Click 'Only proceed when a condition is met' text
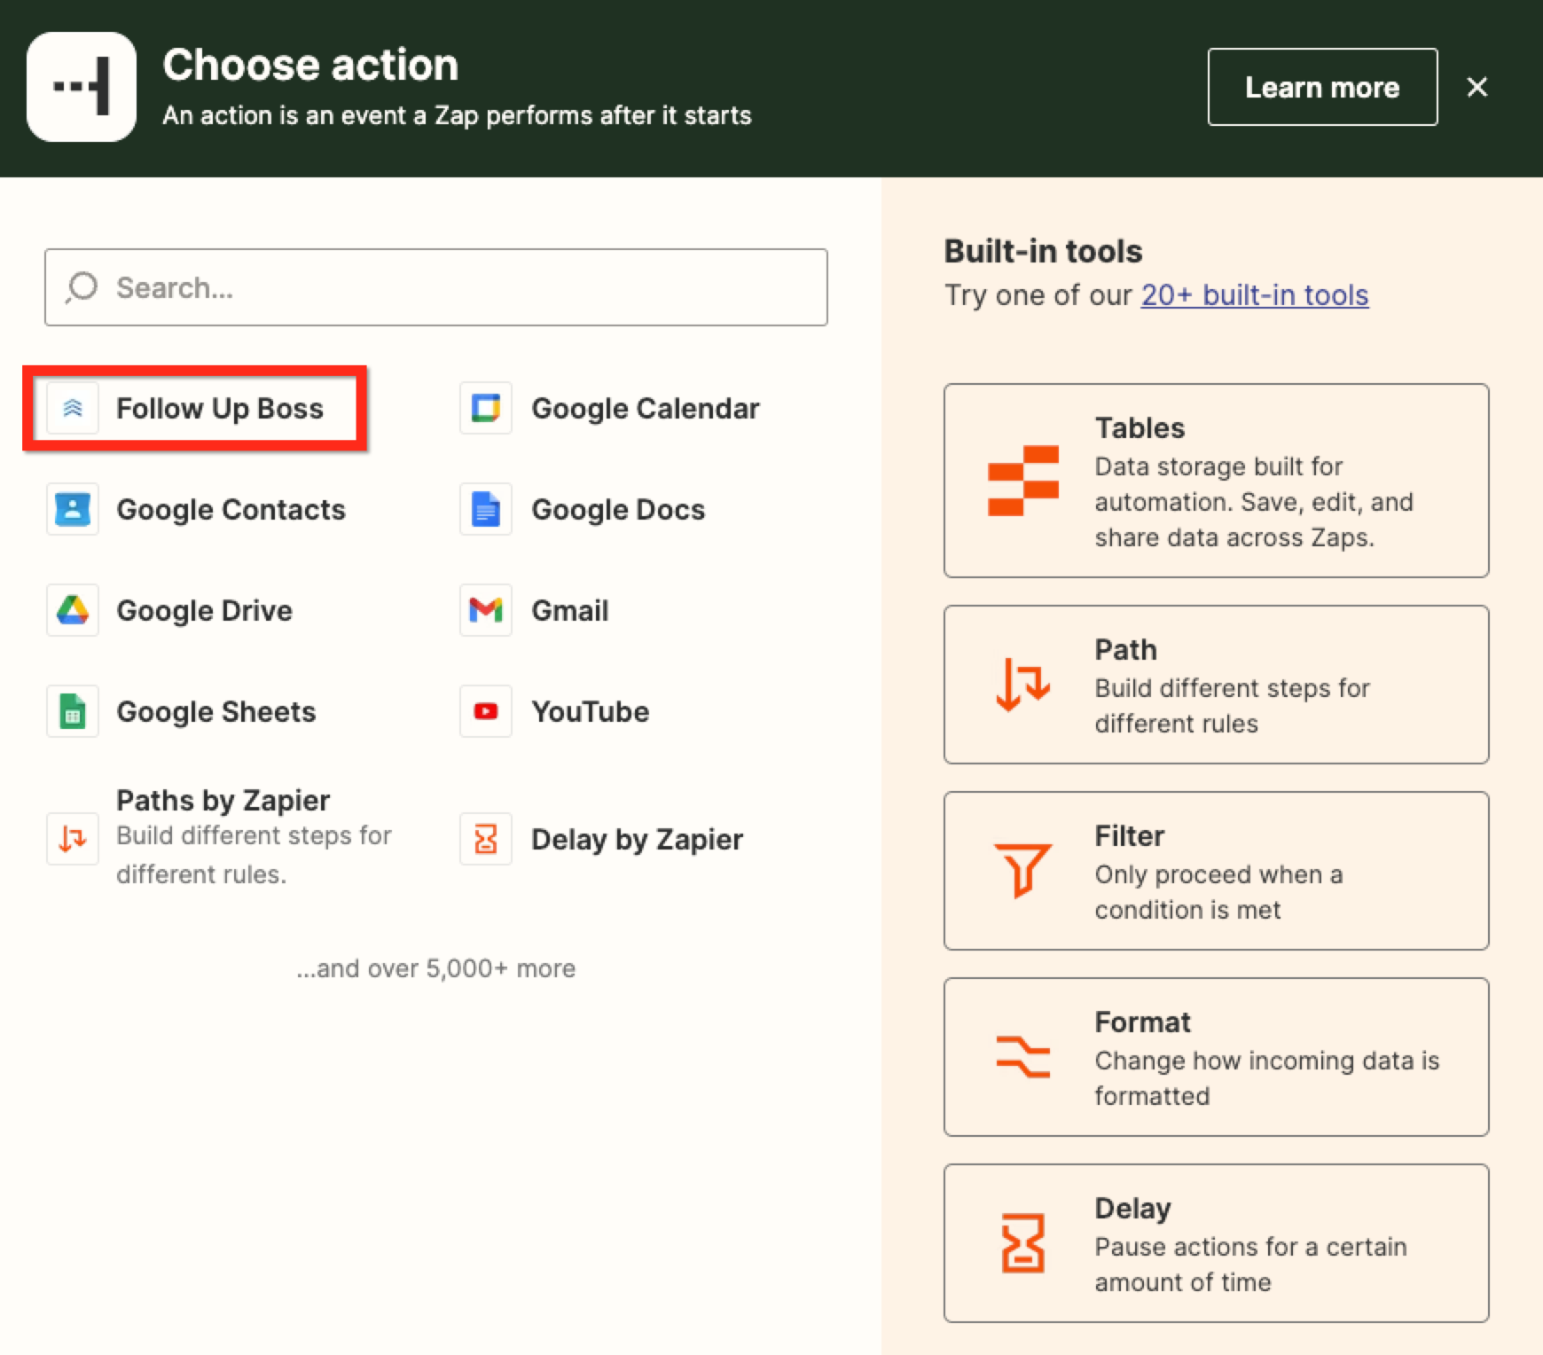Image resolution: width=1543 pixels, height=1355 pixels. [1218, 892]
